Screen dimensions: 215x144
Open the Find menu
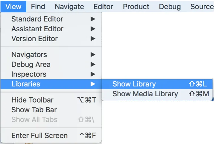[38, 6]
